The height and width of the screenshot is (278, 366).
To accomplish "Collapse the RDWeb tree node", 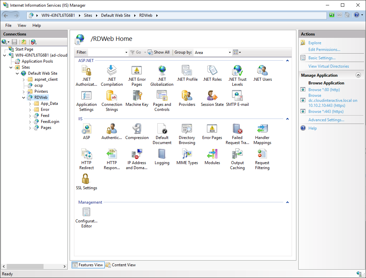I will tap(23, 97).
